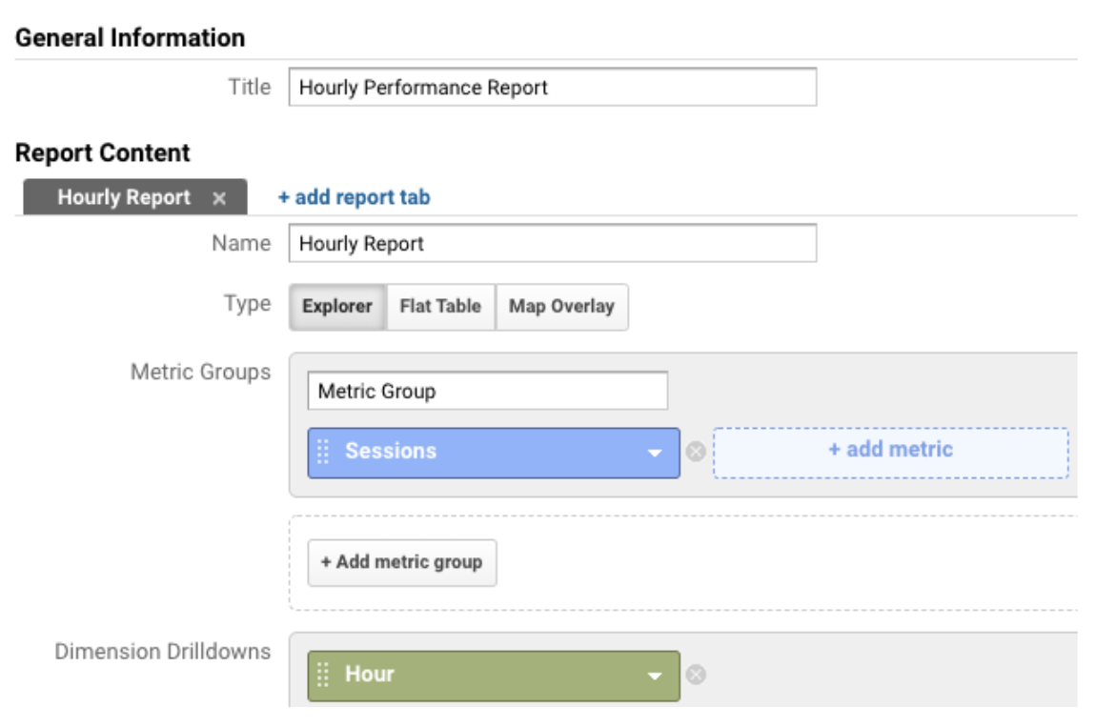1096x728 pixels.
Task: Click the Report Content heading
Action: (x=103, y=152)
